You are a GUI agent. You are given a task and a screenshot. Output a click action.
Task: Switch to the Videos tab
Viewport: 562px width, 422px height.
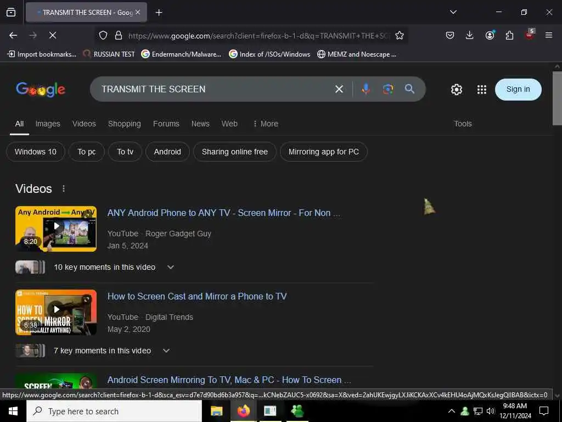pos(84,124)
